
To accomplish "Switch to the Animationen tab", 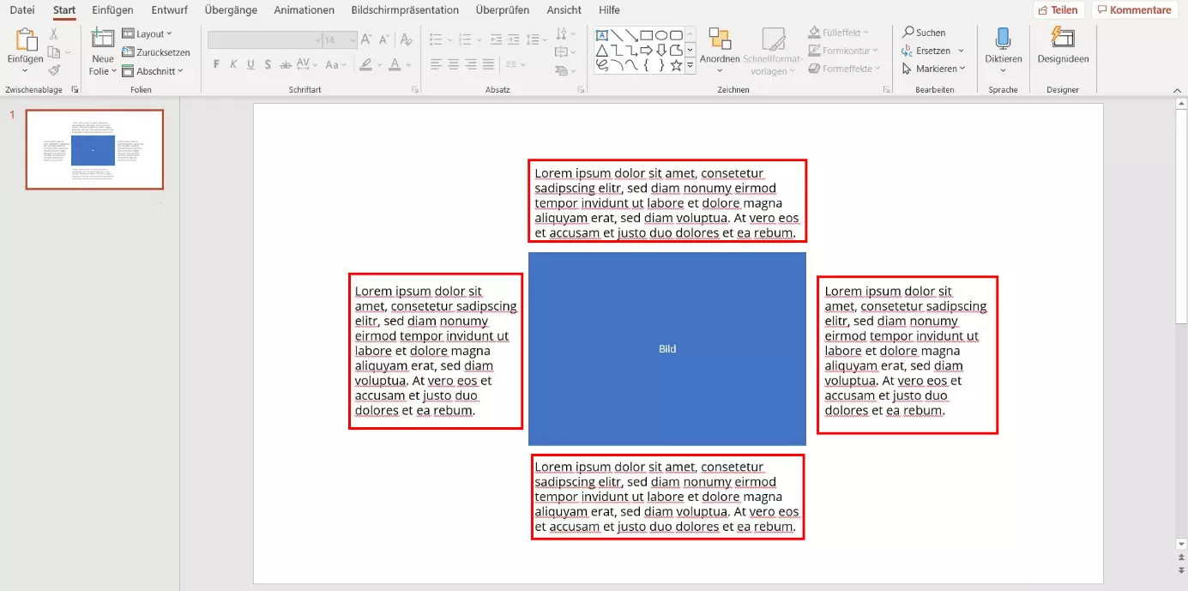I will (305, 10).
